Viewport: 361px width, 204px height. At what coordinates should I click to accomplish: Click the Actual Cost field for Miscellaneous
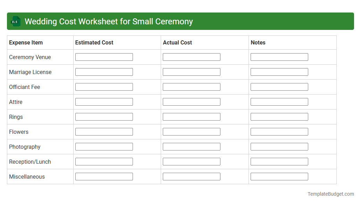point(191,176)
